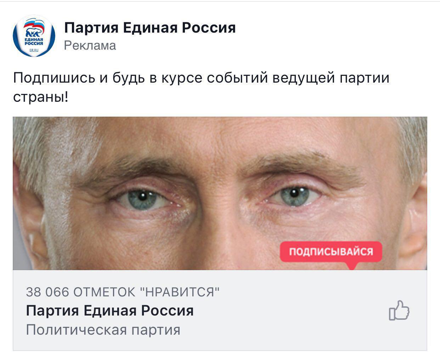Open the ad's face photo image
This screenshot has height=357, width=440.
point(220,194)
